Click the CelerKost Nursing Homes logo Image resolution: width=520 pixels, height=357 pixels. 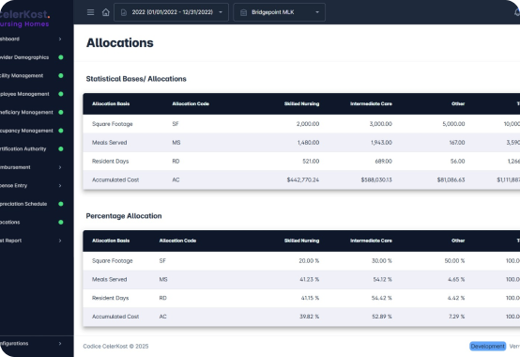coord(24,19)
